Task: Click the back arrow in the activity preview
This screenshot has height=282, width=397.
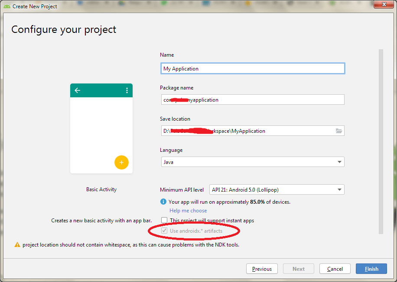Action: (x=77, y=90)
